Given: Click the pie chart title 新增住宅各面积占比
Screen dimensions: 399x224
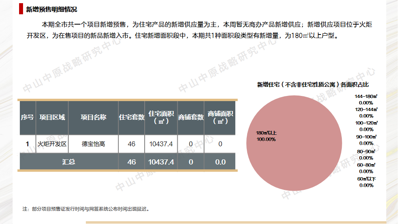Looking at the screenshot, I should (x=313, y=85).
